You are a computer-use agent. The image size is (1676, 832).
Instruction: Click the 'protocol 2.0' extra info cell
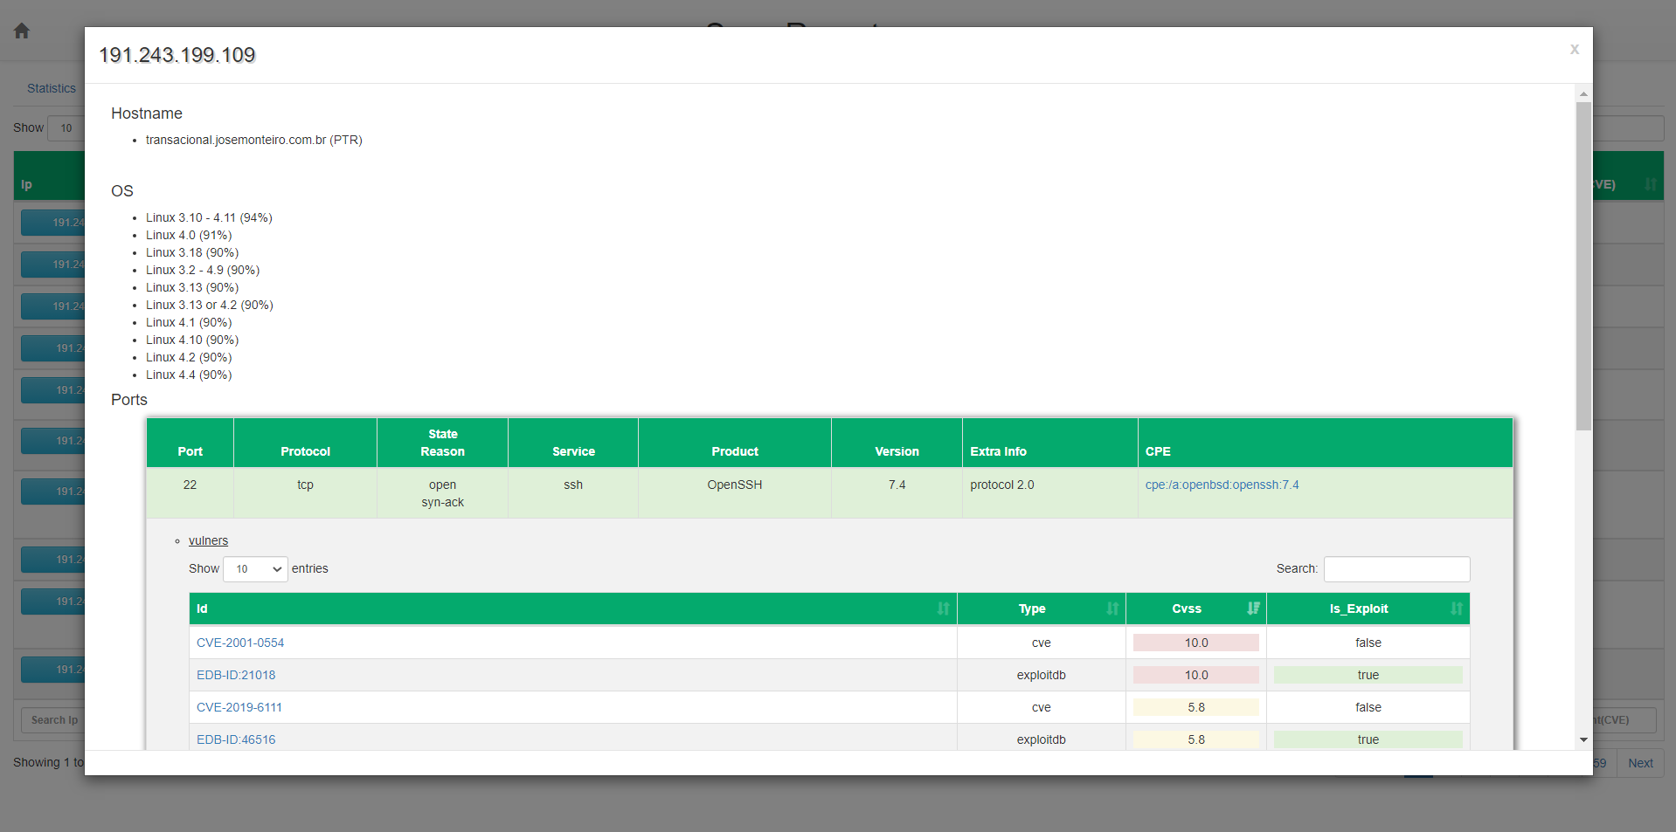pyautogui.click(x=1049, y=493)
